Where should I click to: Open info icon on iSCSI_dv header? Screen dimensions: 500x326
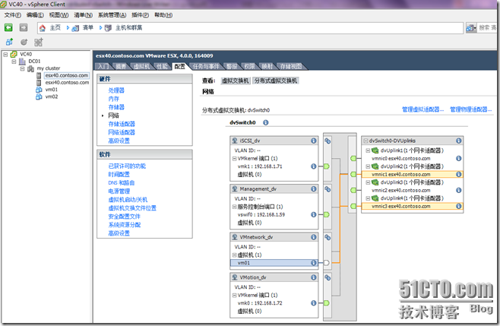[314, 141]
